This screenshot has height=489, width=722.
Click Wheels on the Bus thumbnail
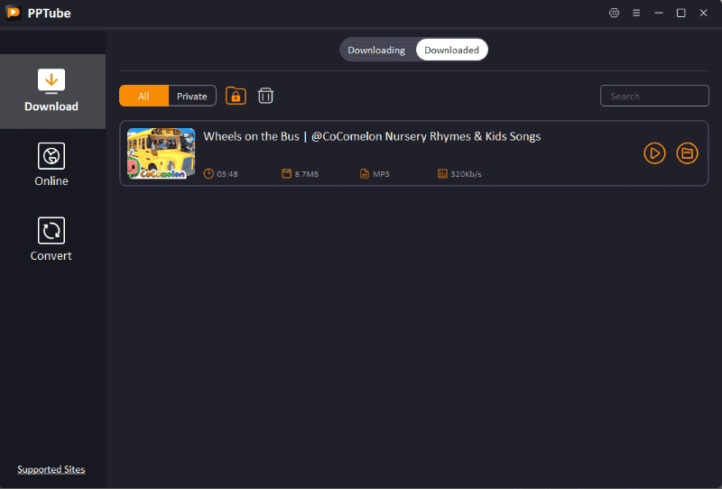162,153
